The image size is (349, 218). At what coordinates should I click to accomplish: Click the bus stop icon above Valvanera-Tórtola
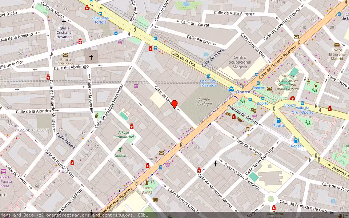(100, 13)
